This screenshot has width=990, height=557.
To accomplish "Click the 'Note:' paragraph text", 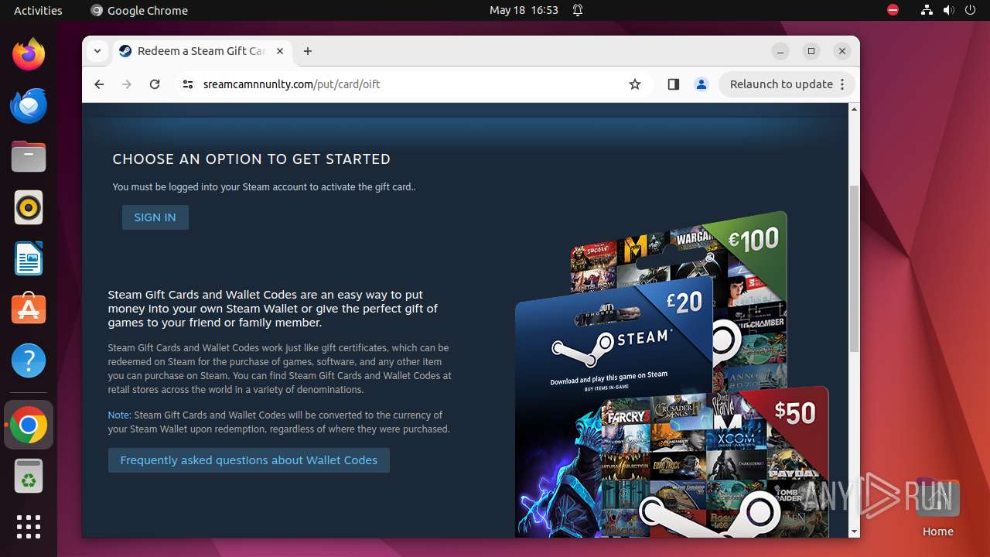I will (x=278, y=422).
